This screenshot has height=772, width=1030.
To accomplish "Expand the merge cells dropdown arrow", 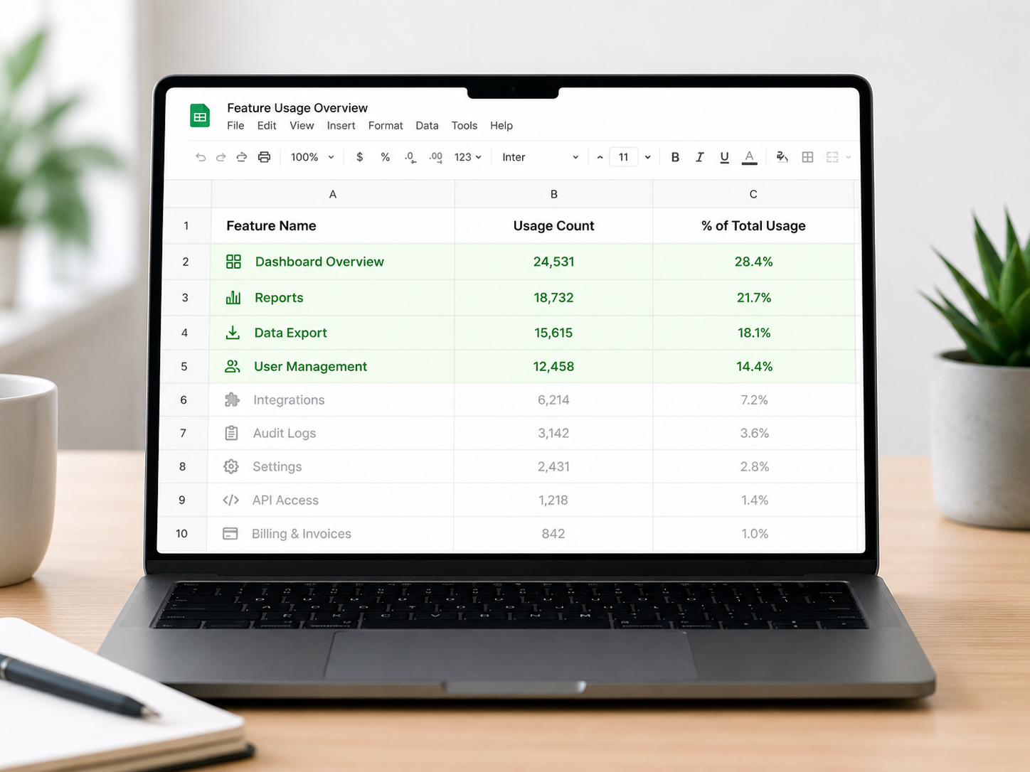I will point(848,157).
